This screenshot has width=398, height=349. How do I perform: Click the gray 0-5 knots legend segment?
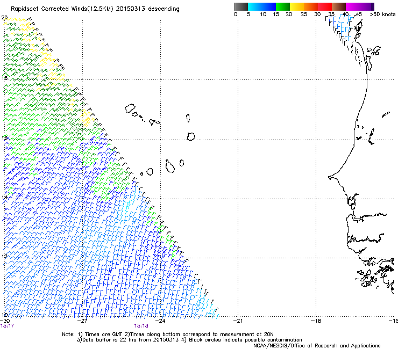point(241,6)
